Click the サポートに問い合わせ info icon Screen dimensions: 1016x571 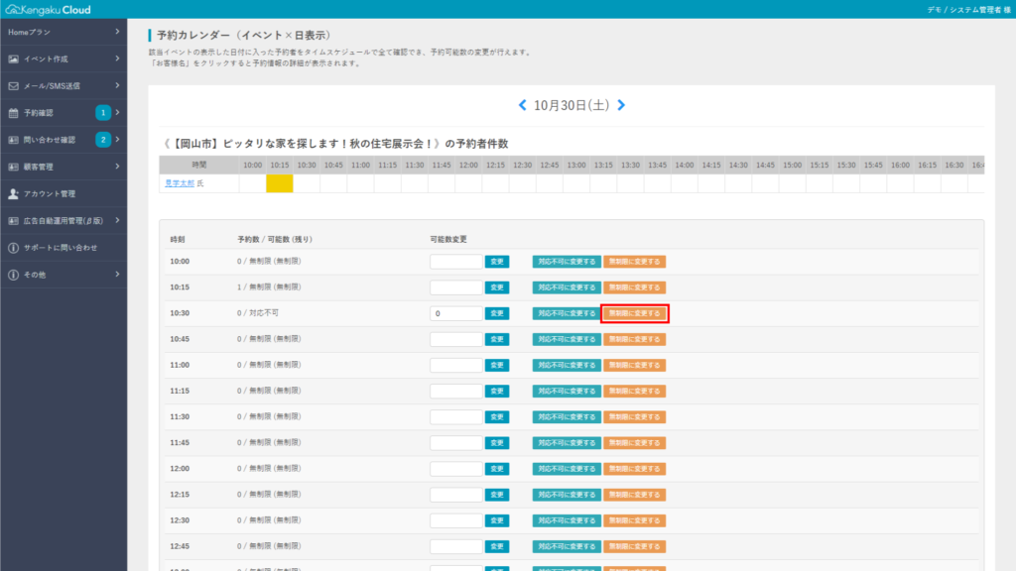13,248
